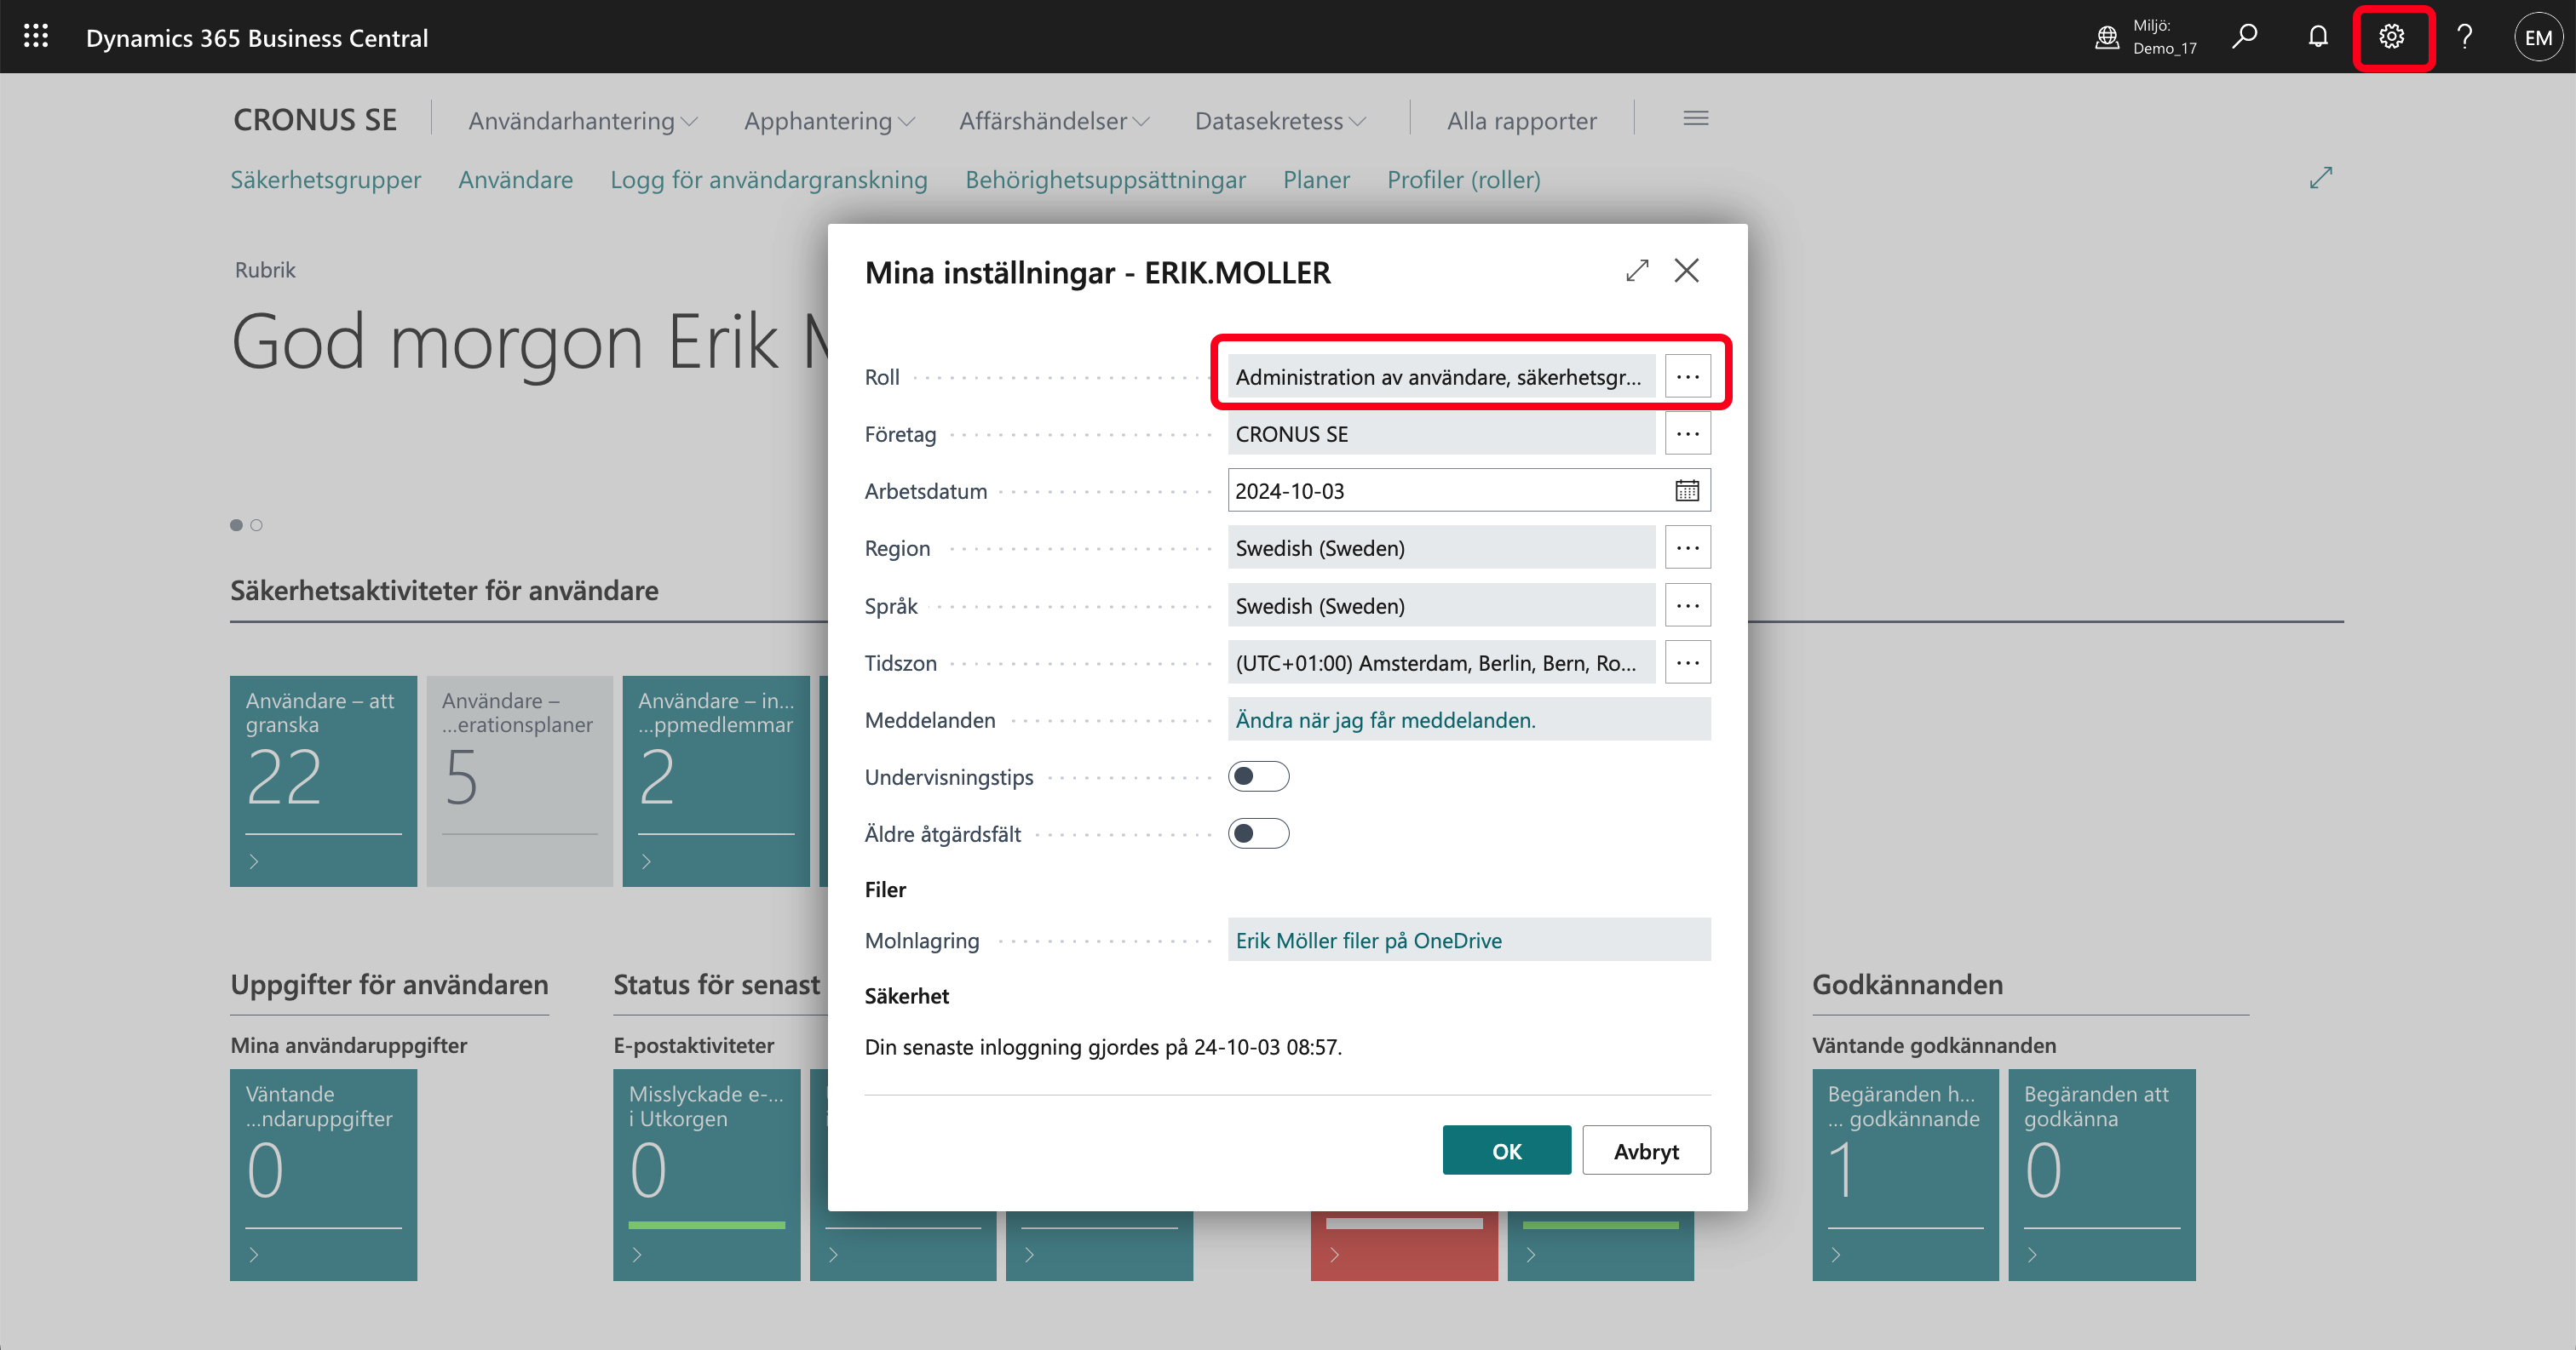The image size is (2576, 1350).
Task: Select the second headline pagination dot
Action: pyautogui.click(x=256, y=524)
